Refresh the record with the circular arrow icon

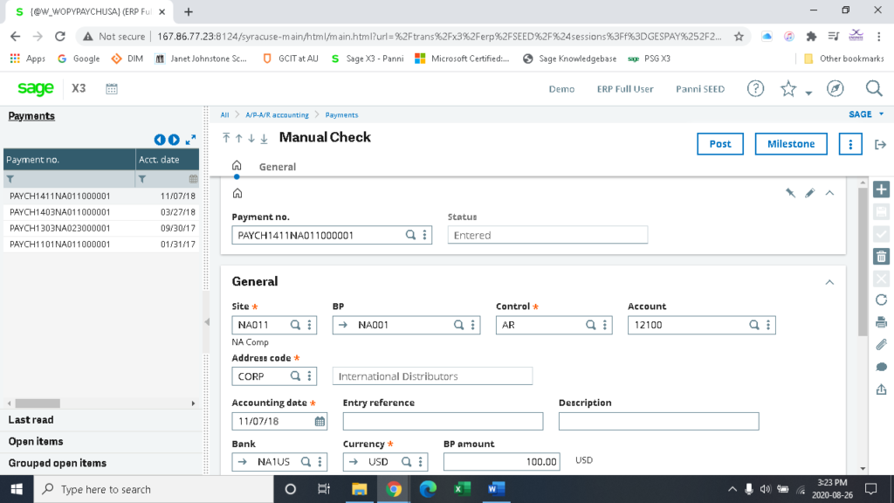point(881,300)
